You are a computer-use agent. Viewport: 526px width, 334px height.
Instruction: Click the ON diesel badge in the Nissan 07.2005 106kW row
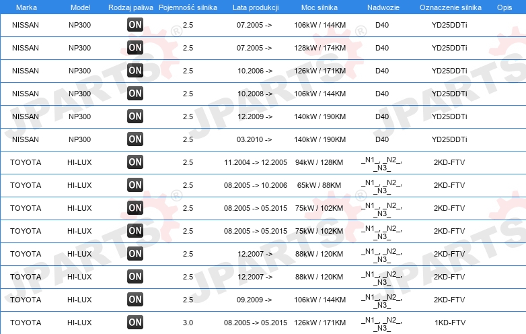[135, 25]
